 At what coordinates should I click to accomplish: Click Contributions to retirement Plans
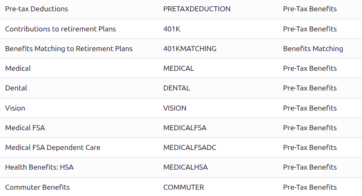[60, 29]
